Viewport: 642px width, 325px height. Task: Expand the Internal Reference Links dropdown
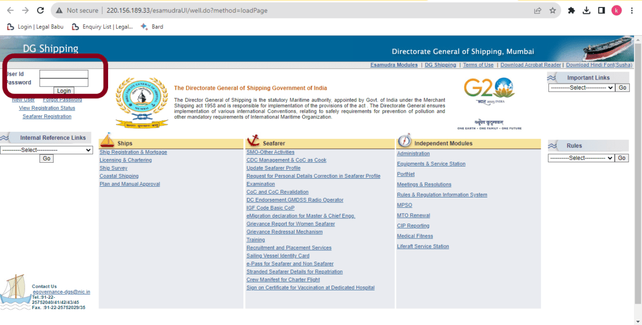47,150
